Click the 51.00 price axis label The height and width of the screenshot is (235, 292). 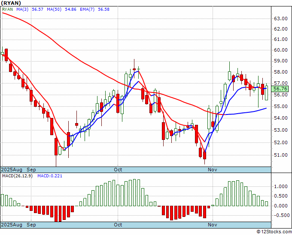tap(281, 155)
